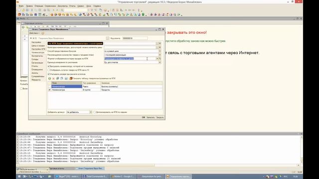The height and width of the screenshot is (179, 319).
Task: Click the Cut scissors icon in main toolbar
Action: 32,10
